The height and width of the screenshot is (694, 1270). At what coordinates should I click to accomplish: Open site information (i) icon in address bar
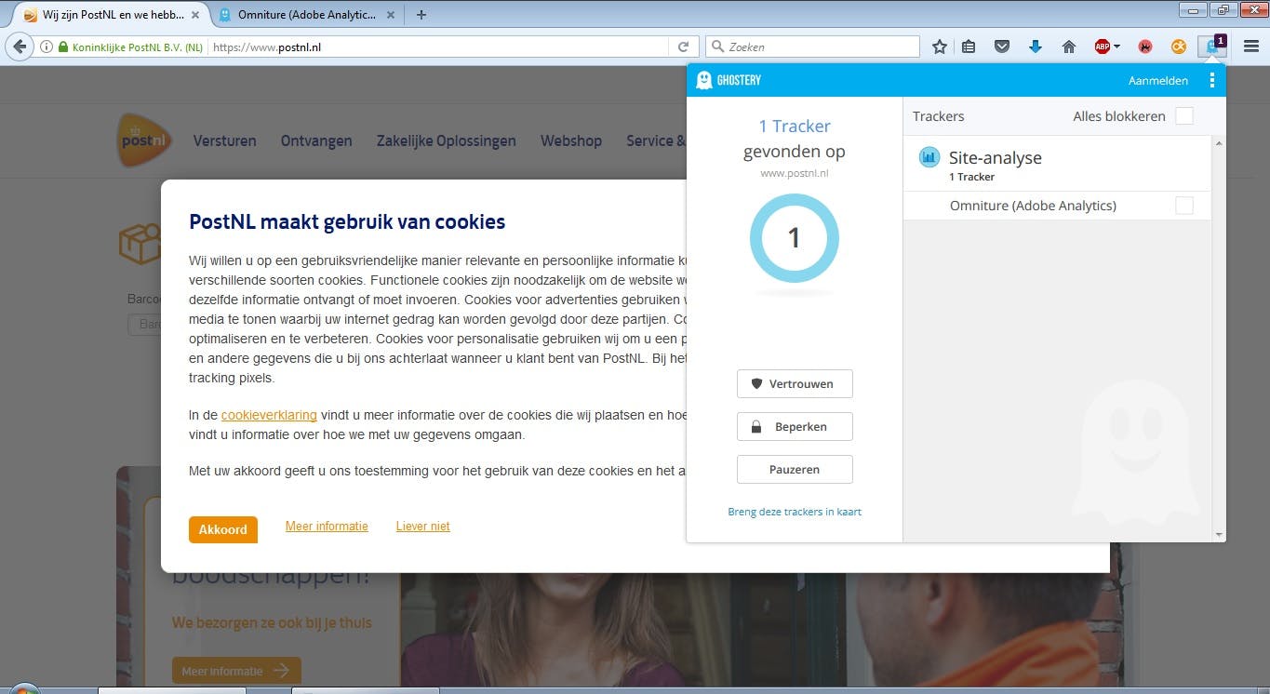click(x=47, y=47)
